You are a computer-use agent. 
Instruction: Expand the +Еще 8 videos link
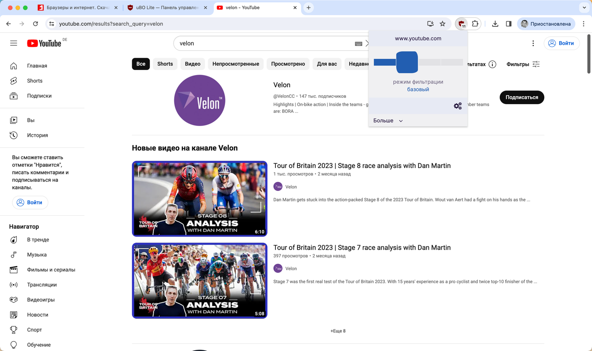338,331
